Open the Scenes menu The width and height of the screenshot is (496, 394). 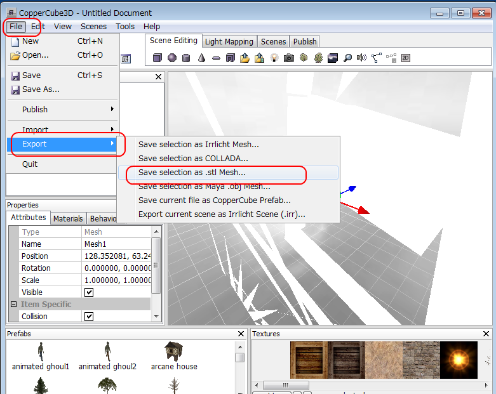[93, 27]
